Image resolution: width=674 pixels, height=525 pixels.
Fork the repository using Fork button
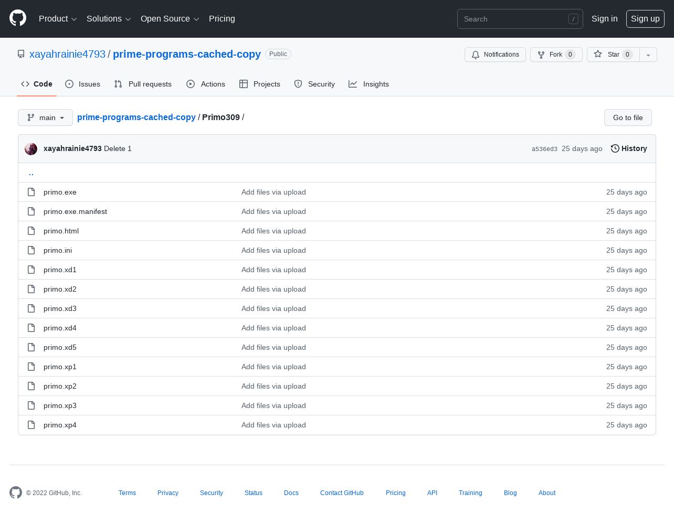(556, 55)
